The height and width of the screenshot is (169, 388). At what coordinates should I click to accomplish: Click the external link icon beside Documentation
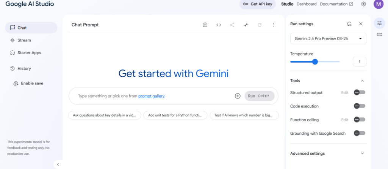(x=351, y=4)
